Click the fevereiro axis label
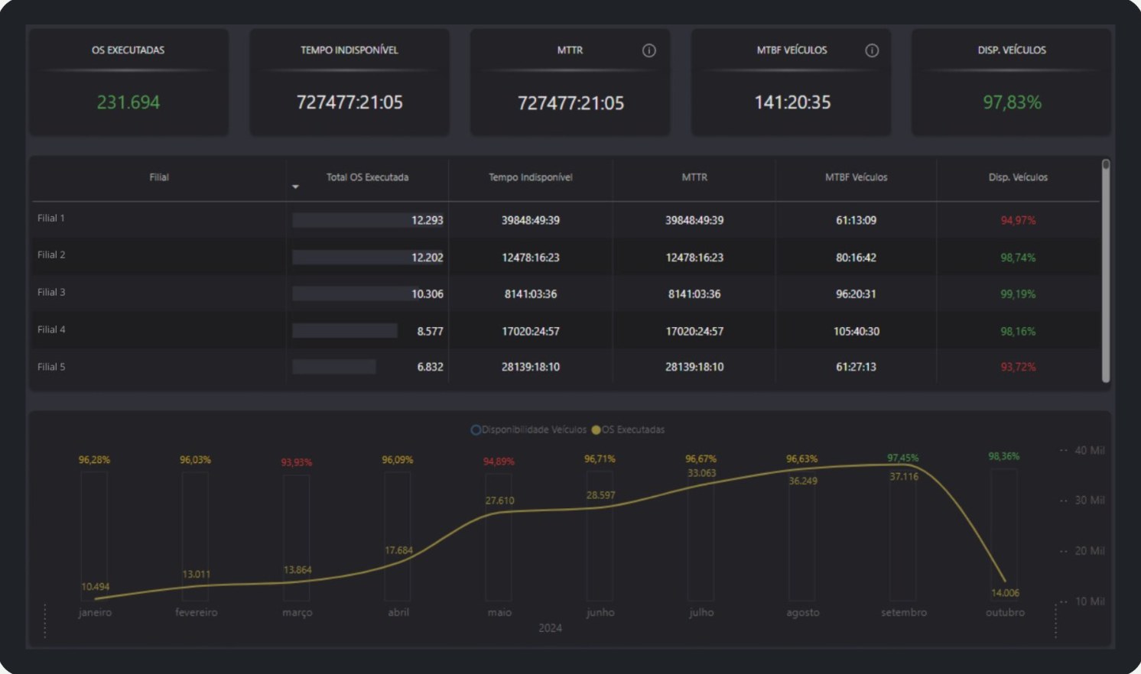 click(x=196, y=612)
